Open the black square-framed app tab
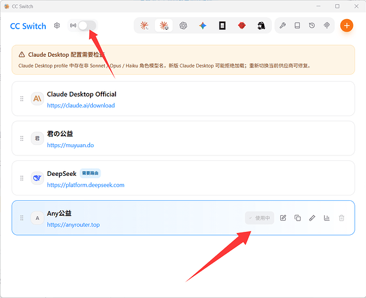366x298 pixels. 222,26
